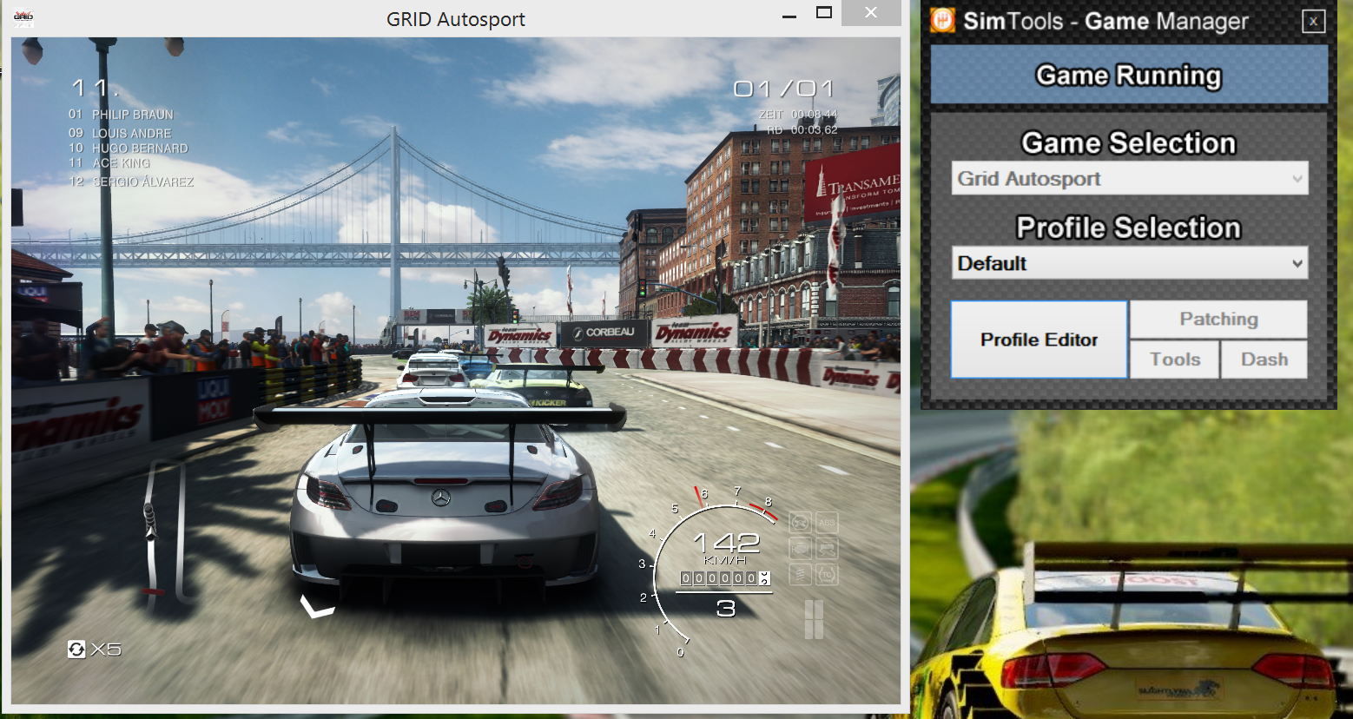Click the stability control skid icon
This screenshot has width=1353, height=719.
[x=828, y=549]
